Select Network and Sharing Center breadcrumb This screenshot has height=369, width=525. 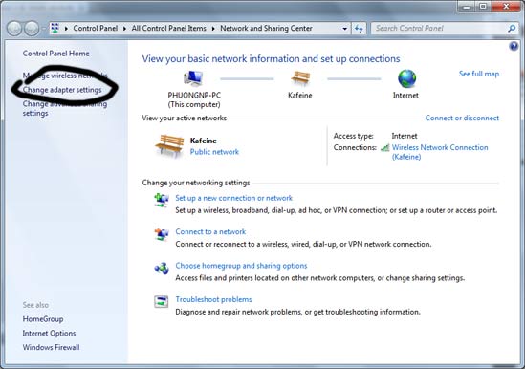(266, 28)
